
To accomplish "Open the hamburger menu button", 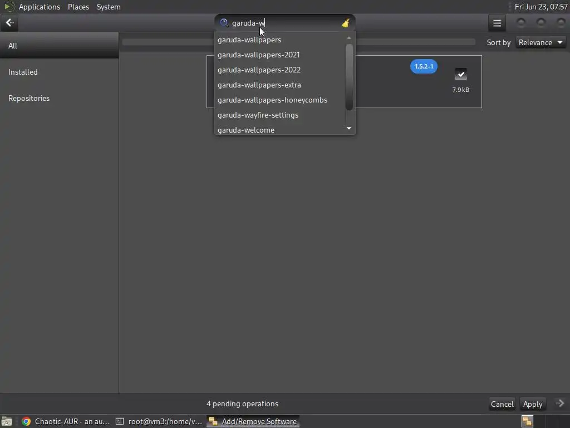I will tap(497, 23).
